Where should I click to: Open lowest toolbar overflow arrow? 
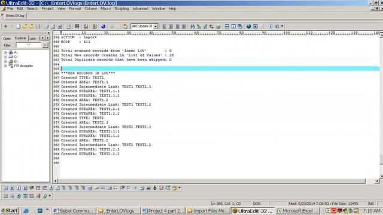pos(50,195)
